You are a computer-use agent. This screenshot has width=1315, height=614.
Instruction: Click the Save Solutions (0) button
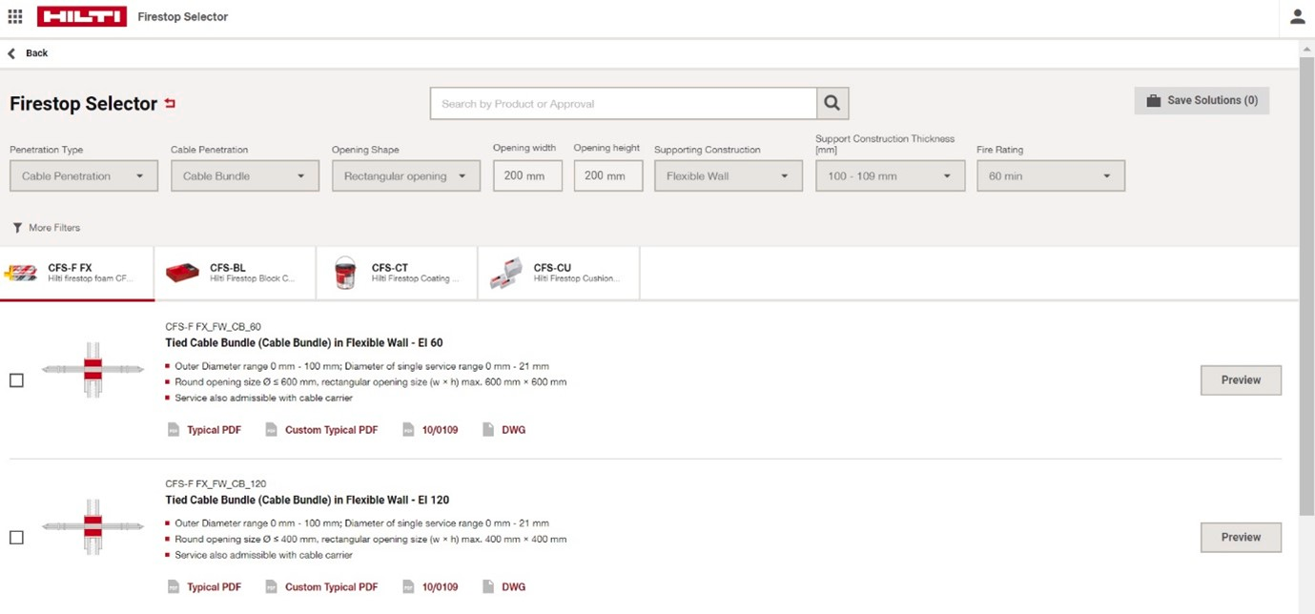pyautogui.click(x=1202, y=100)
